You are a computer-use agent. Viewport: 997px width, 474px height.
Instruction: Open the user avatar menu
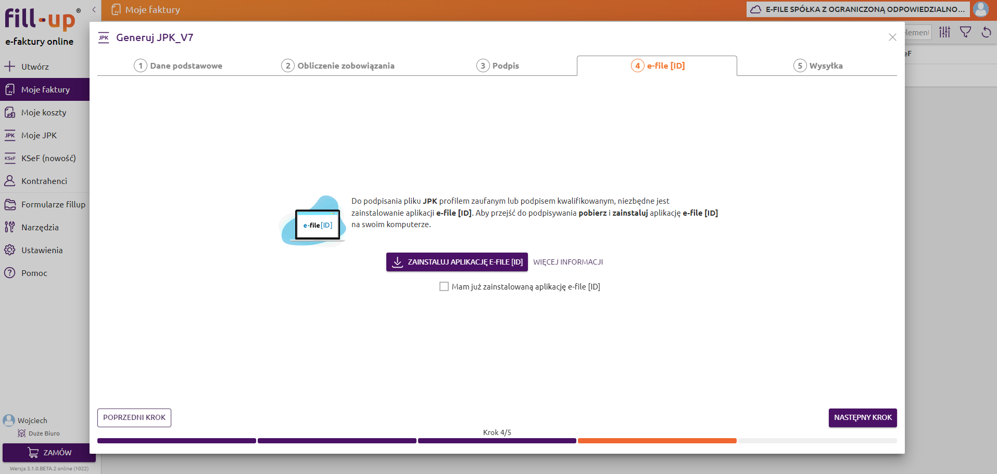[x=981, y=9]
